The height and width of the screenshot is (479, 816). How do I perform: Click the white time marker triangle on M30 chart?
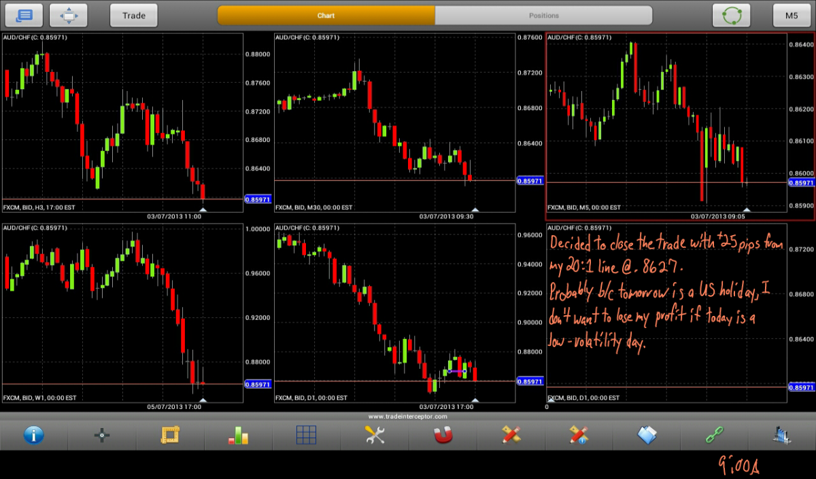(x=475, y=209)
